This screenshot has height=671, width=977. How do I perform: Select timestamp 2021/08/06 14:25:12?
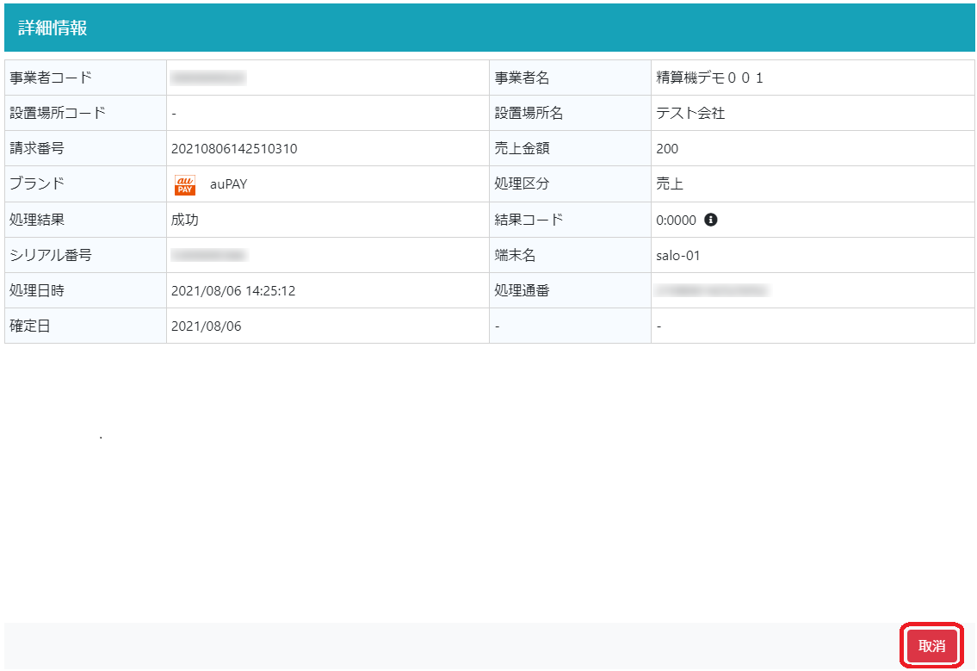pyautogui.click(x=233, y=291)
